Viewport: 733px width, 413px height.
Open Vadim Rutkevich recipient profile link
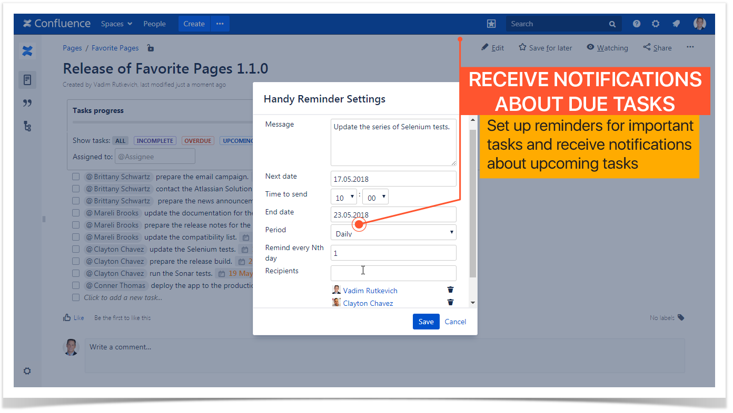point(370,291)
